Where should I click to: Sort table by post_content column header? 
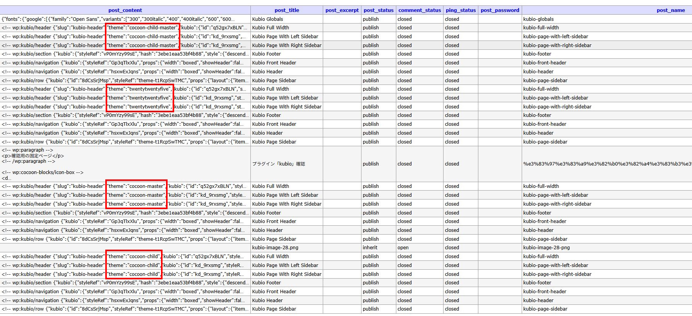pos(125,10)
